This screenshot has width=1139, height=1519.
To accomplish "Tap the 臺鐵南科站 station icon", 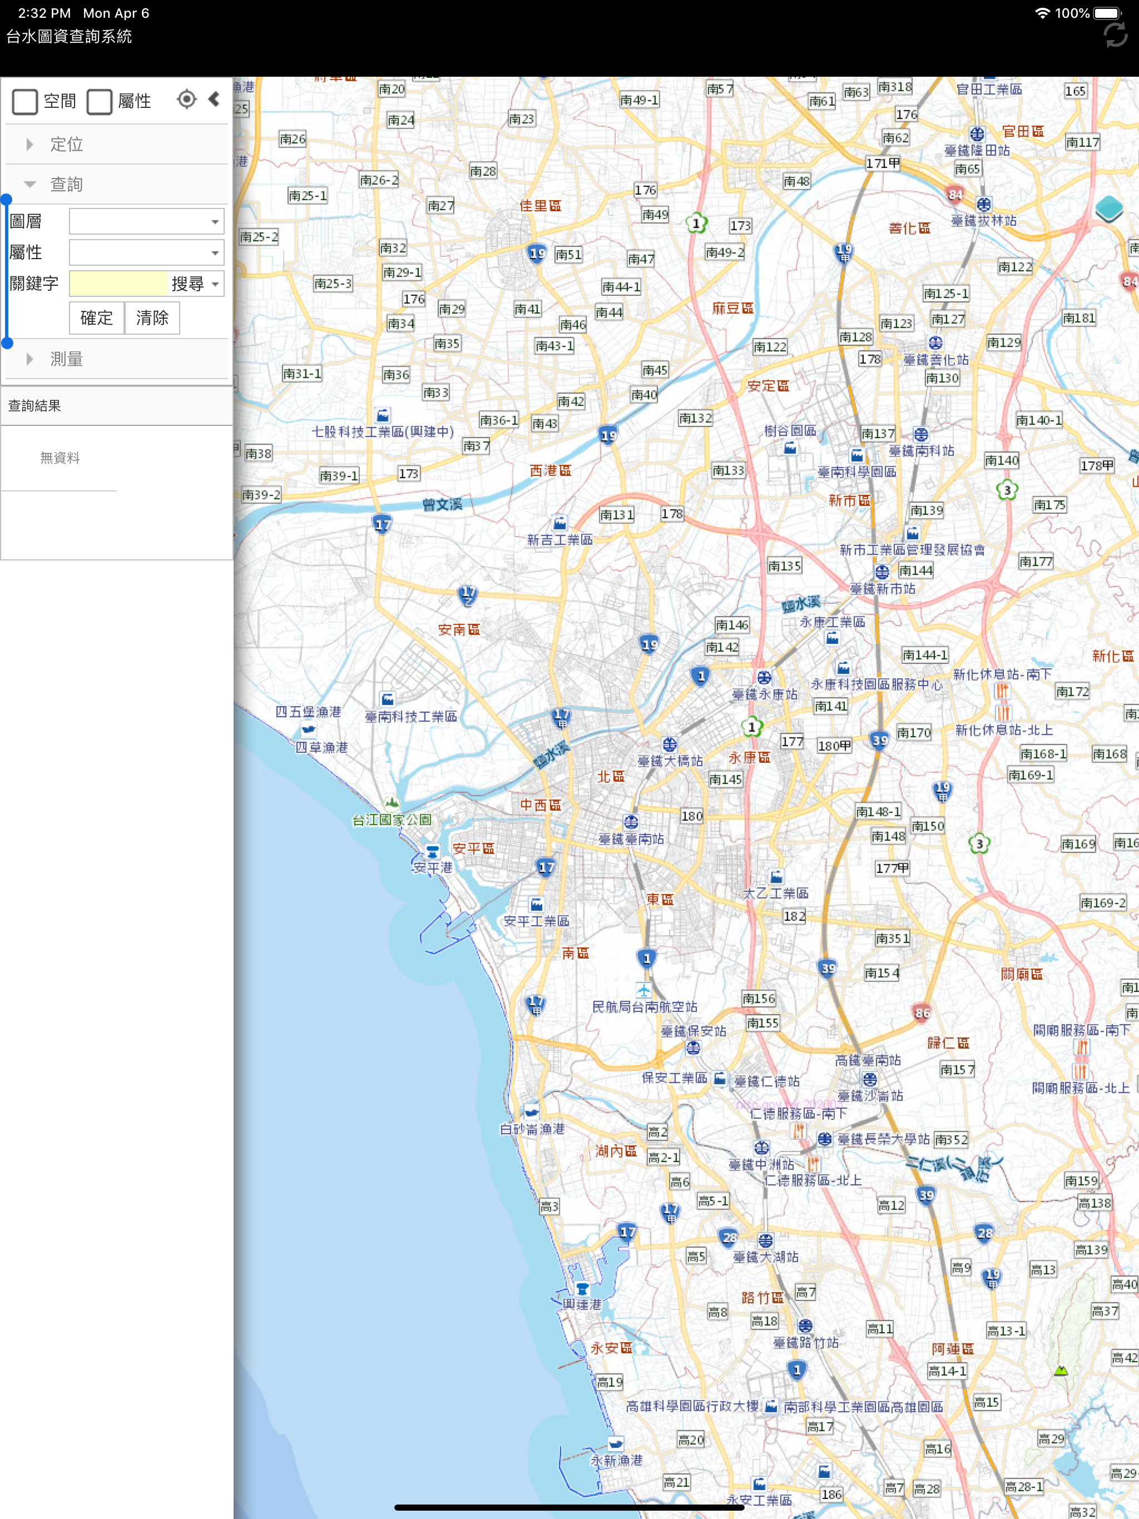I will pyautogui.click(x=921, y=434).
